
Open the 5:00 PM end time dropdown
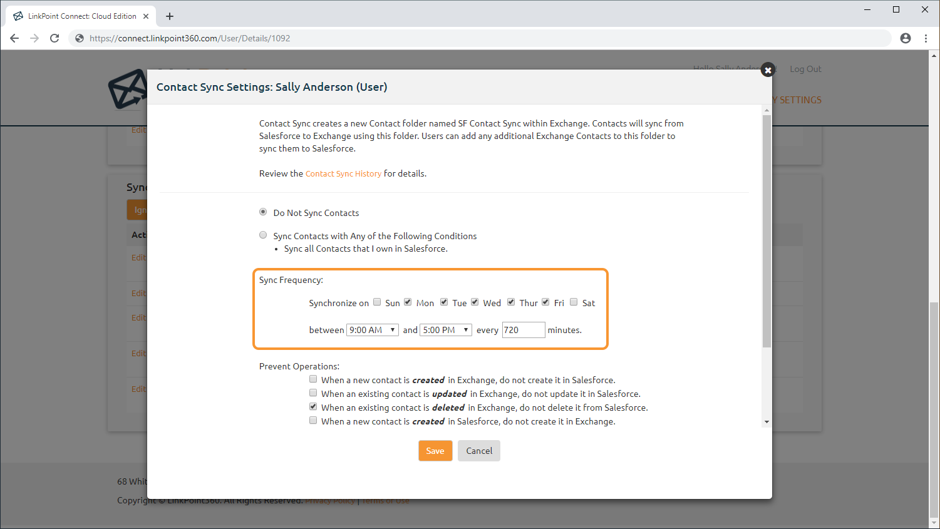[446, 330]
